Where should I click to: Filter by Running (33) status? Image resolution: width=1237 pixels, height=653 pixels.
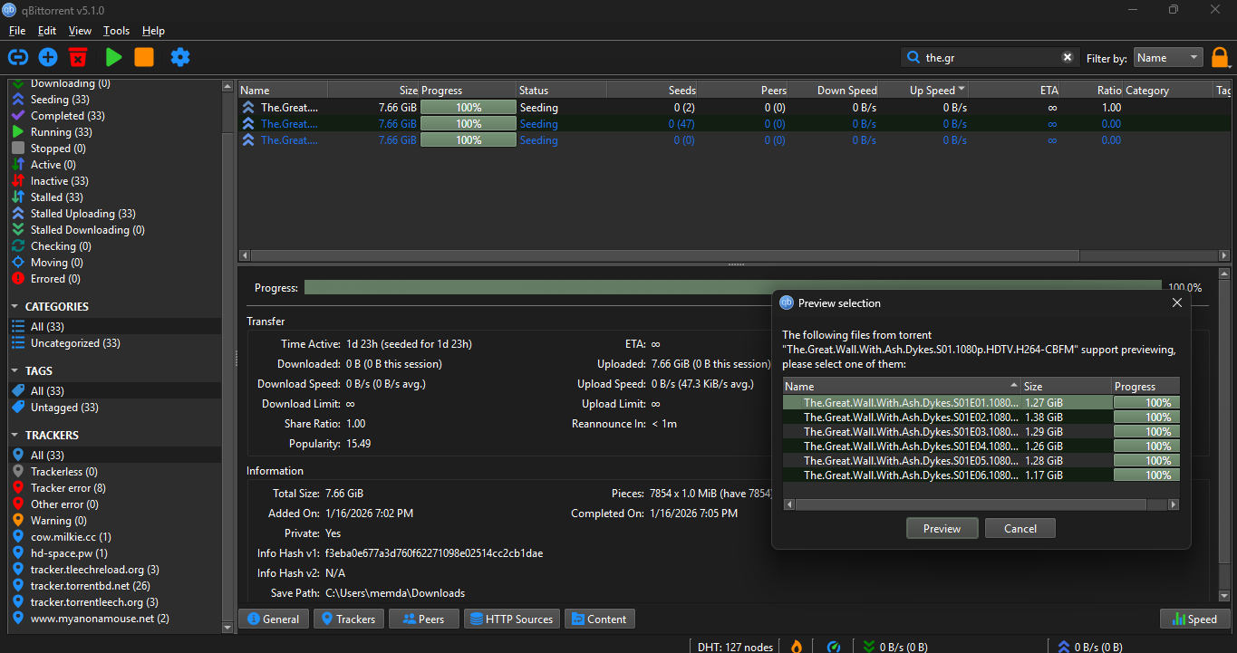[63, 132]
